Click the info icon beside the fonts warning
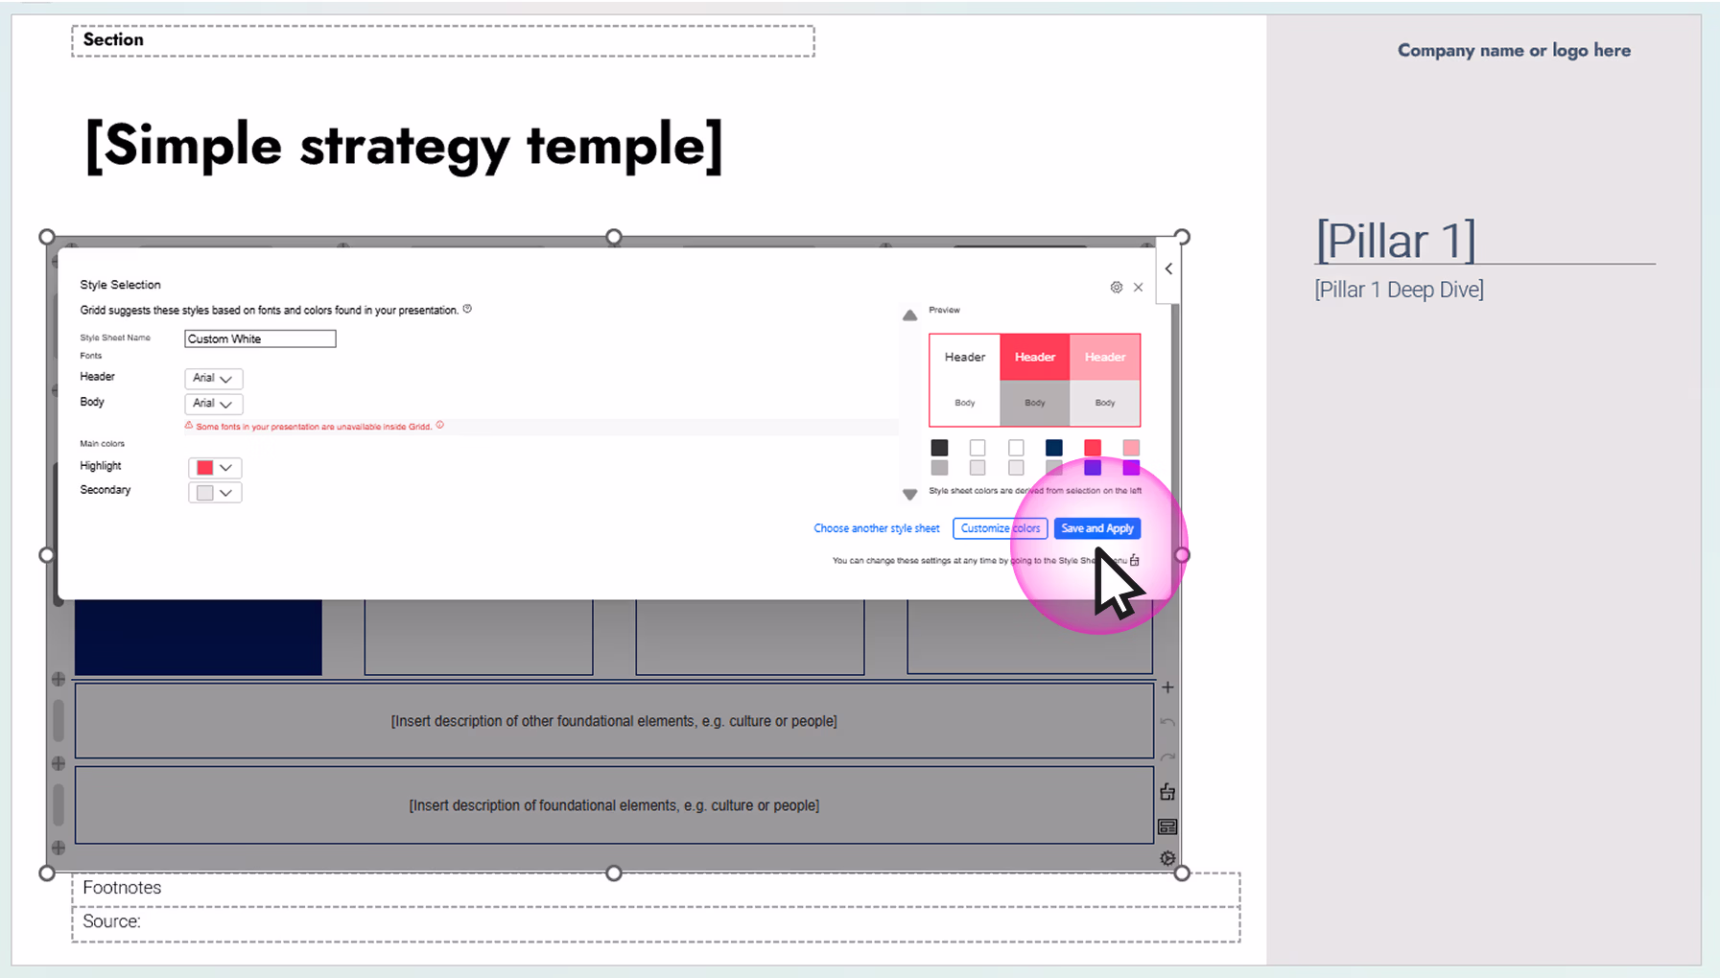Viewport: 1720px width, 978px height. tap(440, 425)
